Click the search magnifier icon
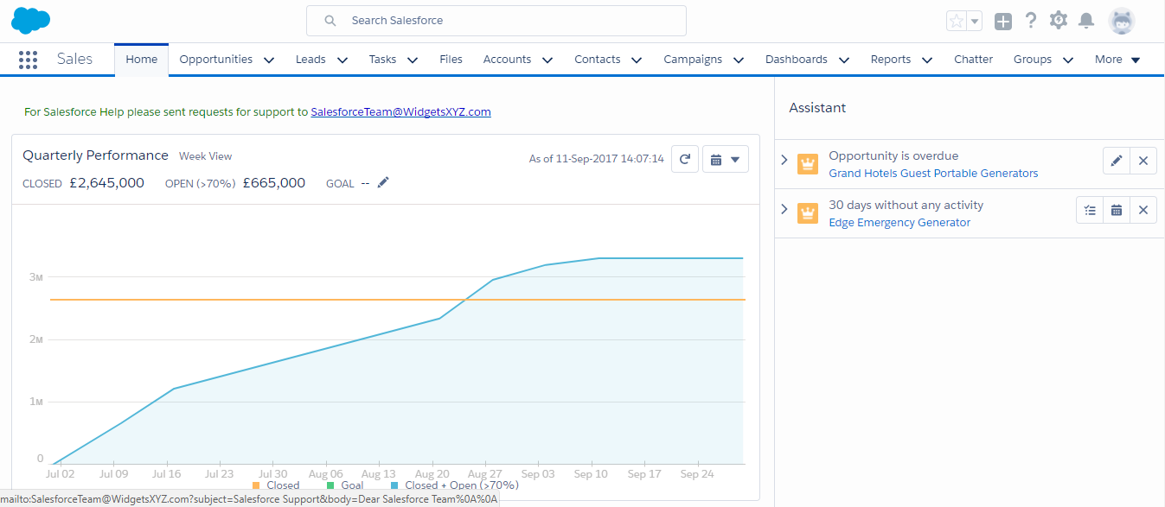Image resolution: width=1165 pixels, height=507 pixels. (330, 21)
